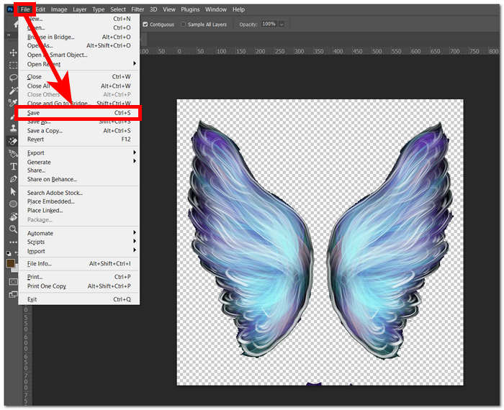Click the brown foreground color swatch
504x410 pixels.
tap(11, 263)
